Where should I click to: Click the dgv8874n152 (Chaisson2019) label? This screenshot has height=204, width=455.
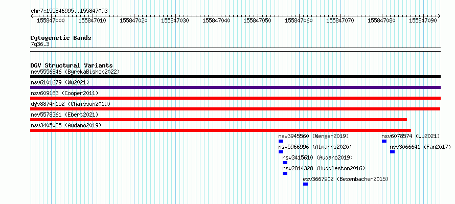[71, 104]
